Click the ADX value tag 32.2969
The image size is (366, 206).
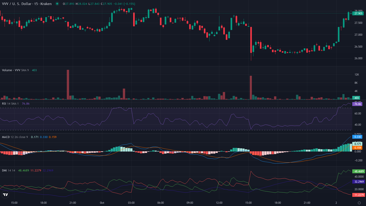pos(358,182)
